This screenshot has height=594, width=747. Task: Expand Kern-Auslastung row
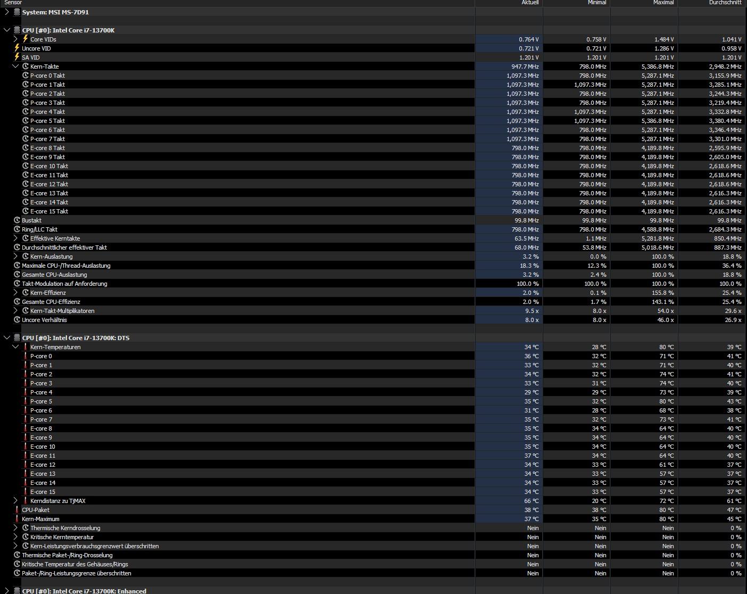point(15,257)
